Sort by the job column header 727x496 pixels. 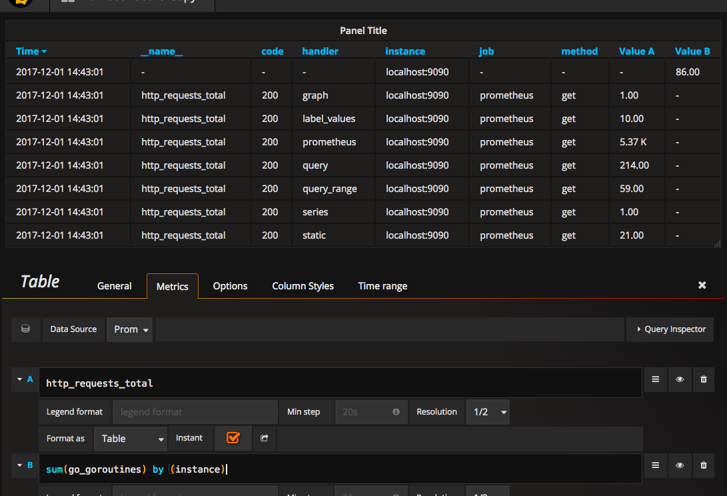486,51
